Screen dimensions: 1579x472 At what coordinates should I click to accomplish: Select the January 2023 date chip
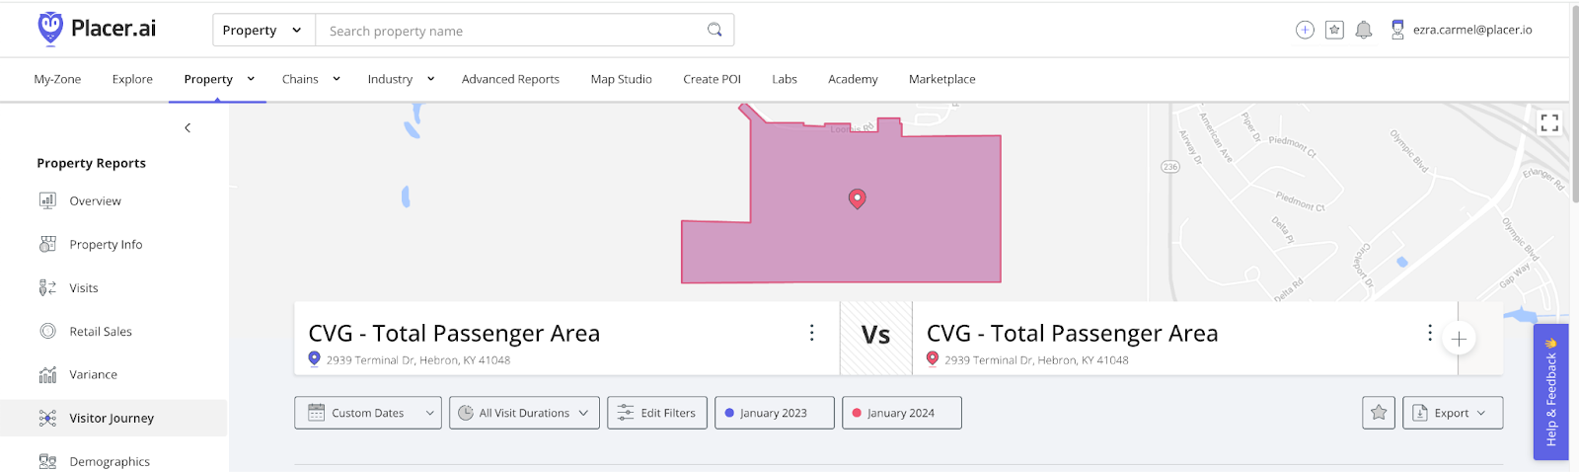774,413
